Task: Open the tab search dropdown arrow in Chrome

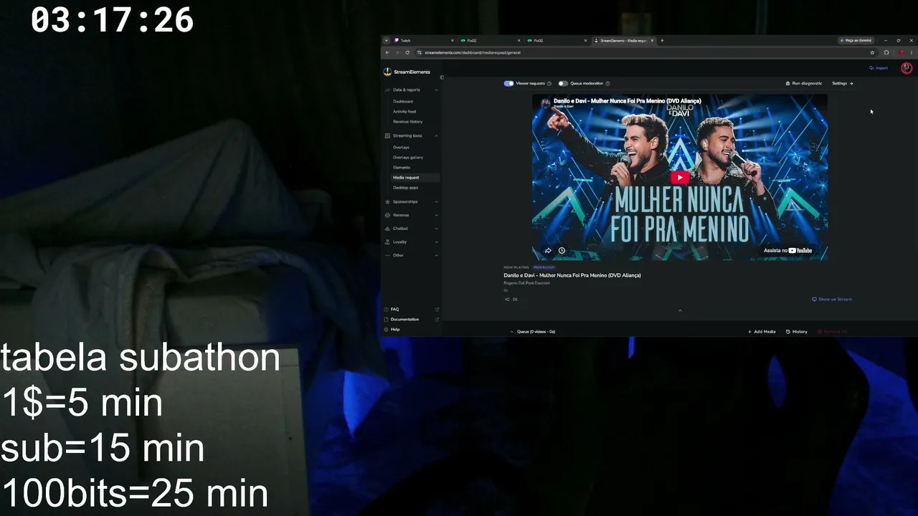Action: (x=386, y=41)
